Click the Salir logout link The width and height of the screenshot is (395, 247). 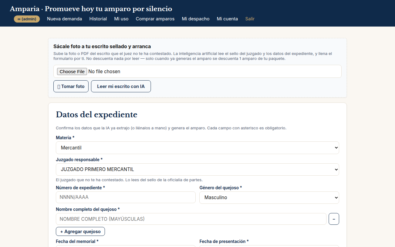(x=250, y=19)
